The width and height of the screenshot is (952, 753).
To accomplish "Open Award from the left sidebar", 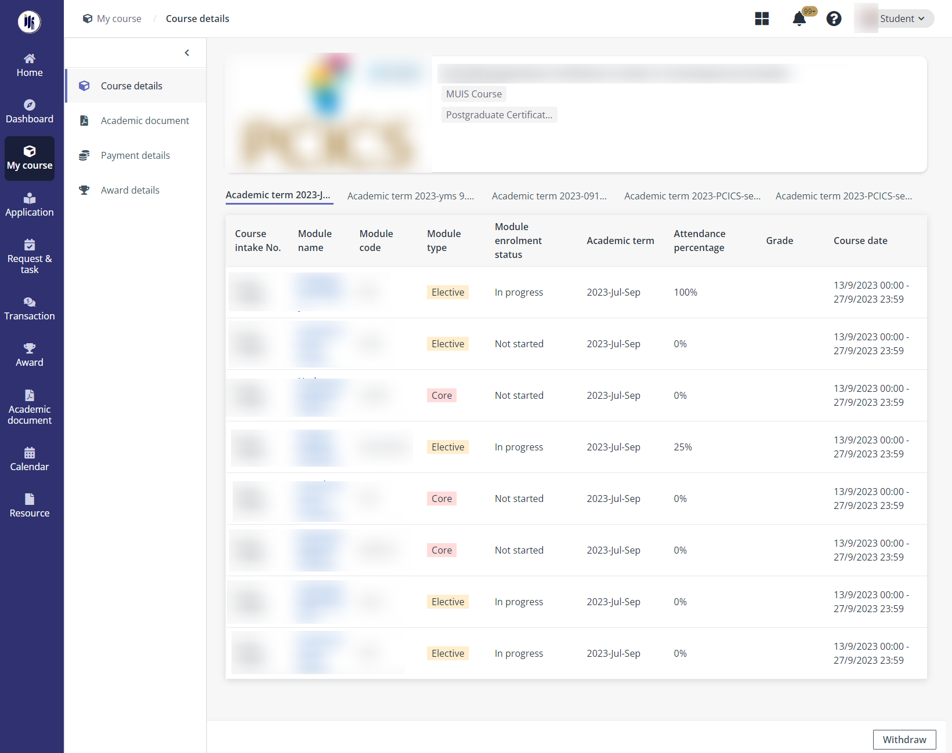I will (x=30, y=355).
